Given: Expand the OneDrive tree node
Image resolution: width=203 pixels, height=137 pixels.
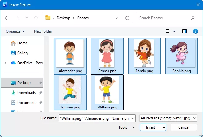Looking at the screenshot, I should 5,63.
